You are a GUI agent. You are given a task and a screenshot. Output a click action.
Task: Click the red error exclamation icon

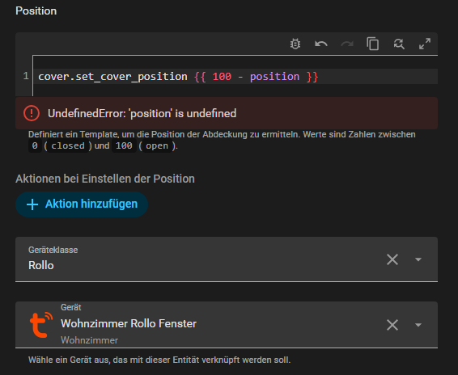pos(32,113)
